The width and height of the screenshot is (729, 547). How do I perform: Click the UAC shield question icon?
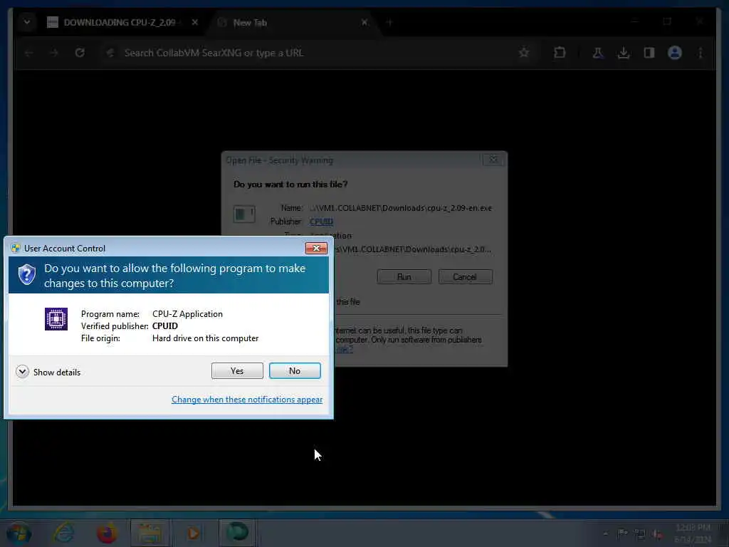pyautogui.click(x=27, y=274)
